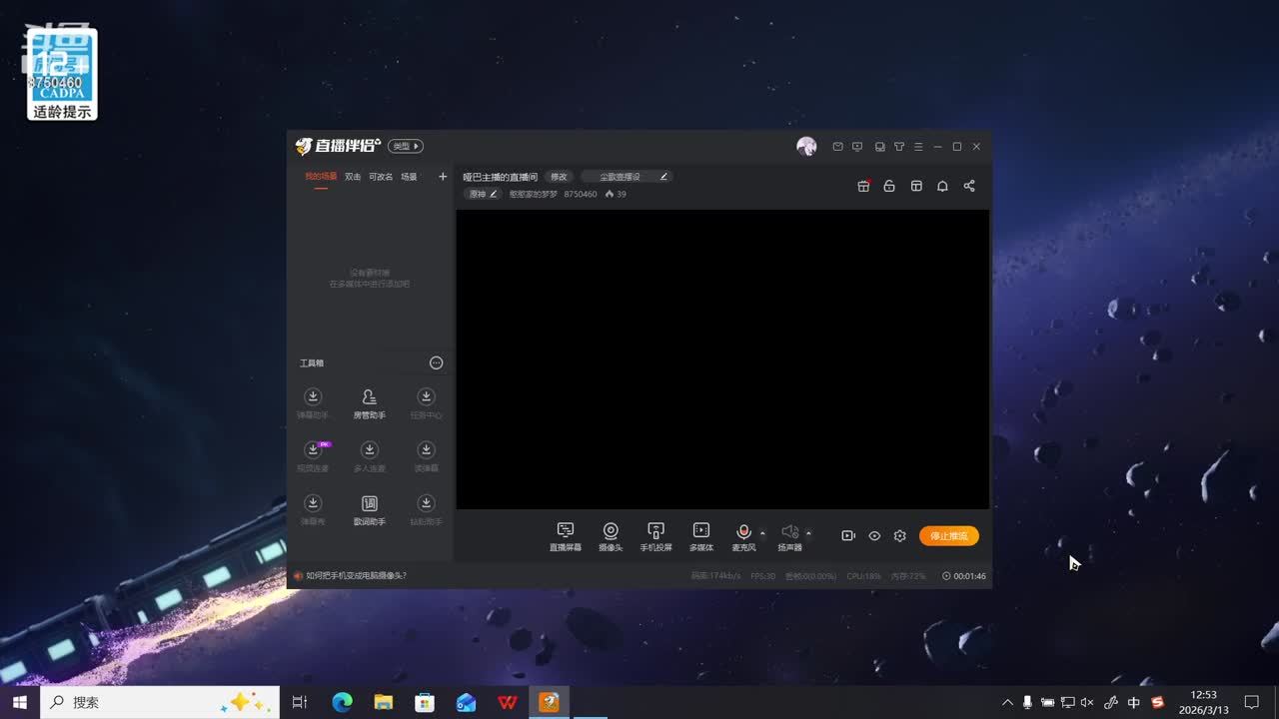Toggle the eye preview visibility icon
The height and width of the screenshot is (719, 1279).
(x=874, y=536)
